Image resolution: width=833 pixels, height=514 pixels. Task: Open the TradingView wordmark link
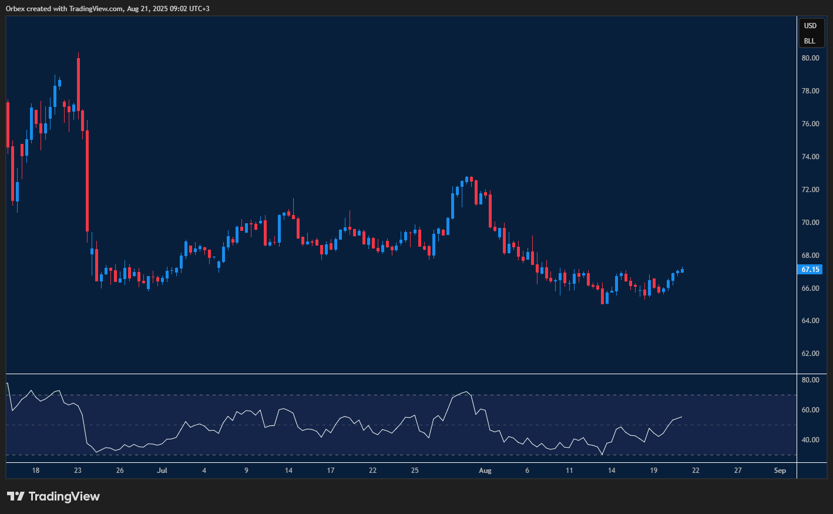point(64,496)
